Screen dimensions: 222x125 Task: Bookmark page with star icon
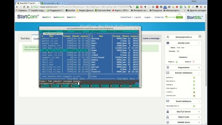click(133, 7)
